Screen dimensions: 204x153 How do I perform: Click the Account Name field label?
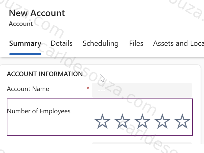pyautogui.click(x=28, y=89)
